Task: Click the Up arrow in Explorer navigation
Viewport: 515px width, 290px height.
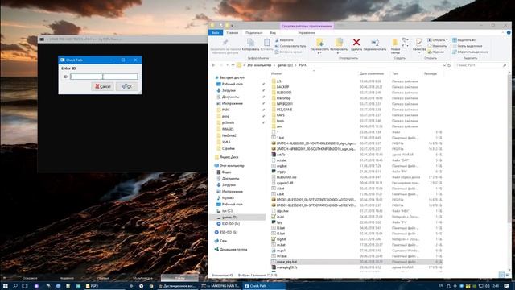Action: tap(233, 65)
